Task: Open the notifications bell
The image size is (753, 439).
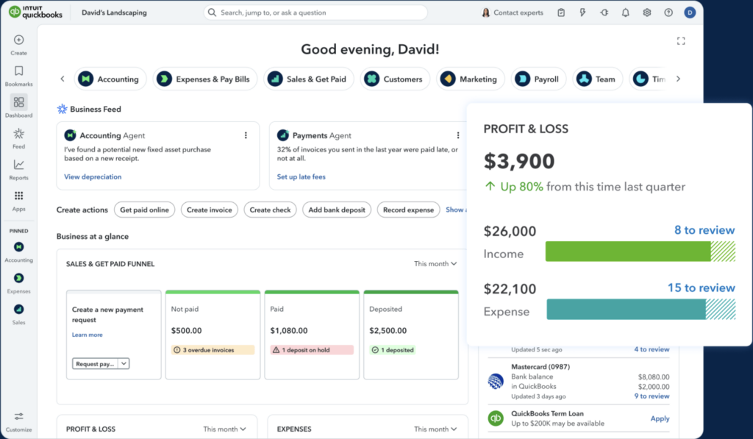Action: [x=625, y=13]
